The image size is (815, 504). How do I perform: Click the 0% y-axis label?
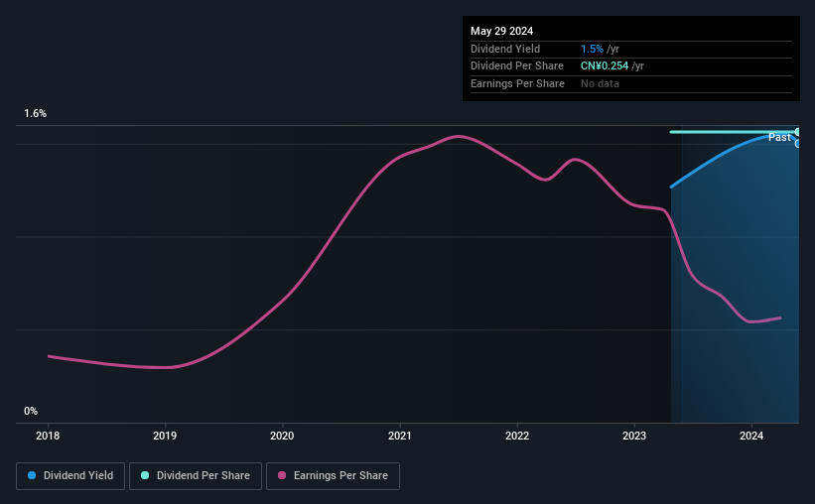31,411
